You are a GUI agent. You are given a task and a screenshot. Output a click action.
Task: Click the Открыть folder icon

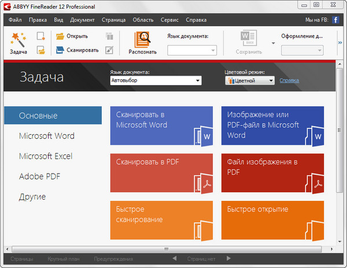(x=61, y=36)
